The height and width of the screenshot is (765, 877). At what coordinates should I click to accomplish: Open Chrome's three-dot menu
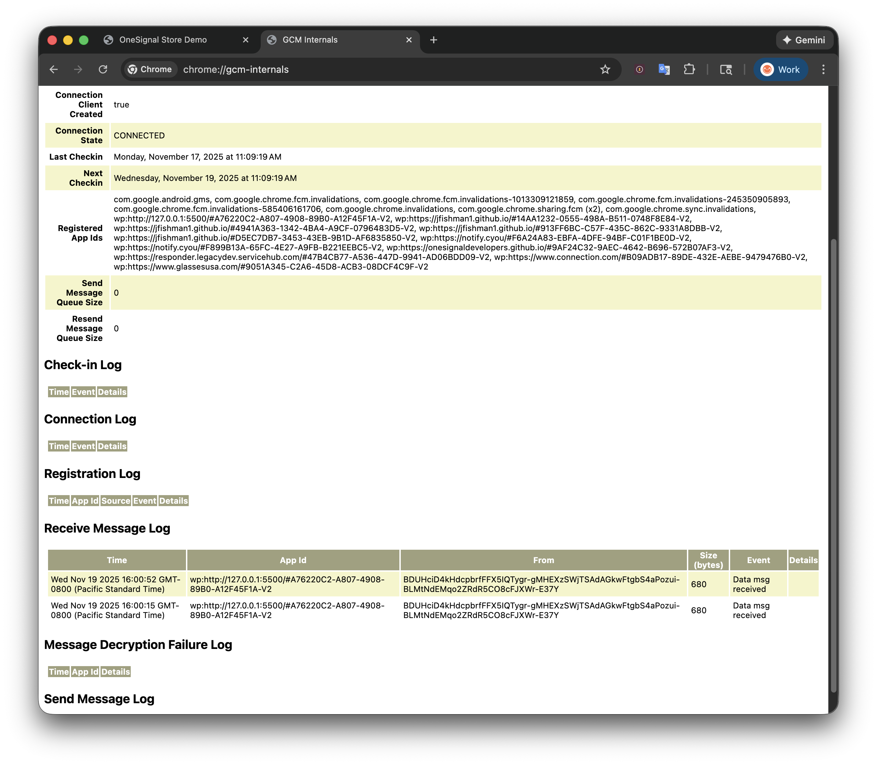(x=823, y=70)
